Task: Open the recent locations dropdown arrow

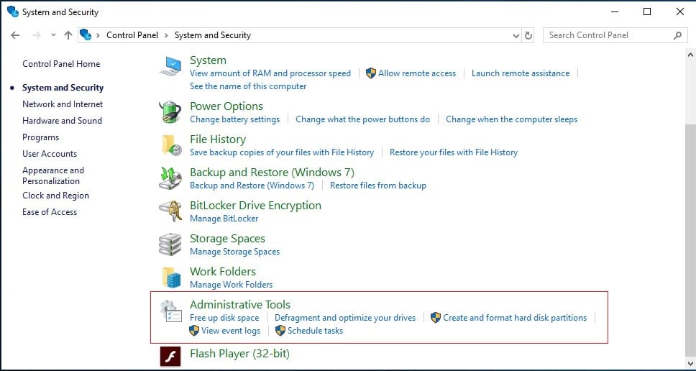Action: pos(53,35)
